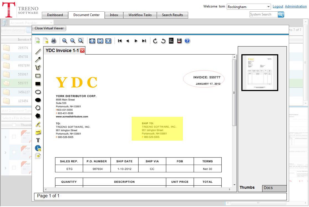Click the export with annotations document icon

click(x=45, y=41)
